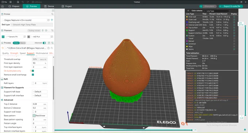Toggle Outer wall display checkbox
Screen dimensions: 248x133
tap(234, 19)
